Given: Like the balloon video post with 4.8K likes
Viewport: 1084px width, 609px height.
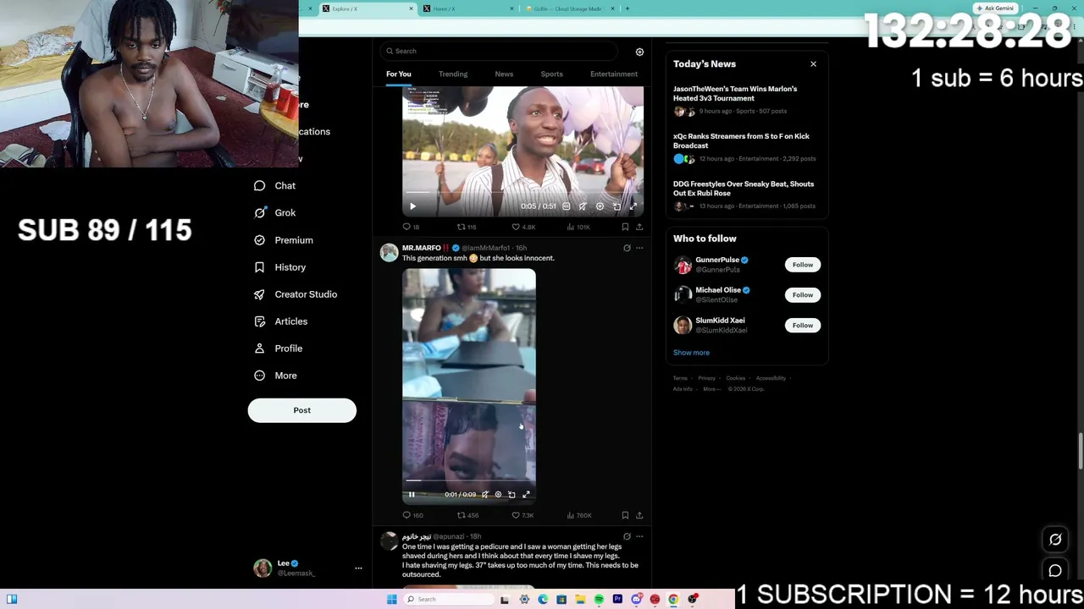Looking at the screenshot, I should [516, 227].
